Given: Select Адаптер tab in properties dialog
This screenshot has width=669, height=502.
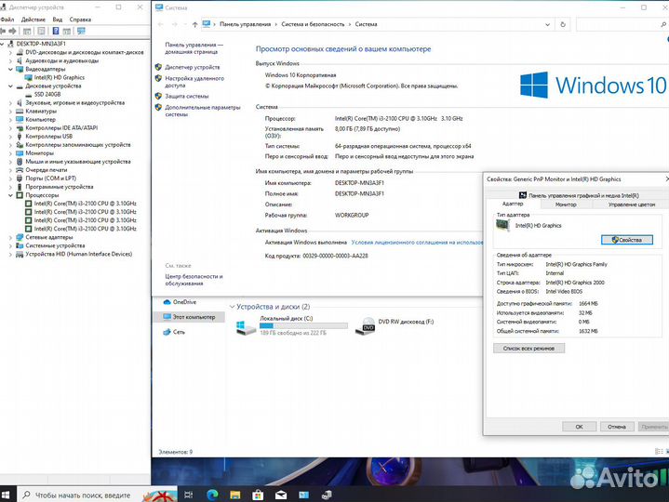Looking at the screenshot, I should pos(513,205).
